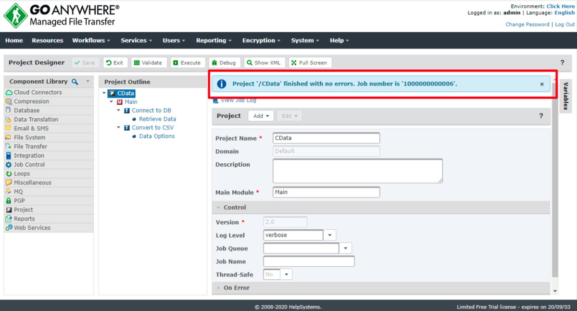Open the System menu
This screenshot has height=311, width=577.
[305, 40]
